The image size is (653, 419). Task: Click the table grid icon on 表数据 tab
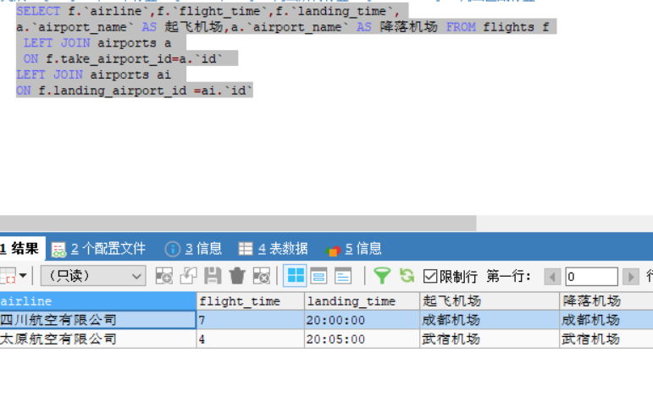[x=246, y=249]
